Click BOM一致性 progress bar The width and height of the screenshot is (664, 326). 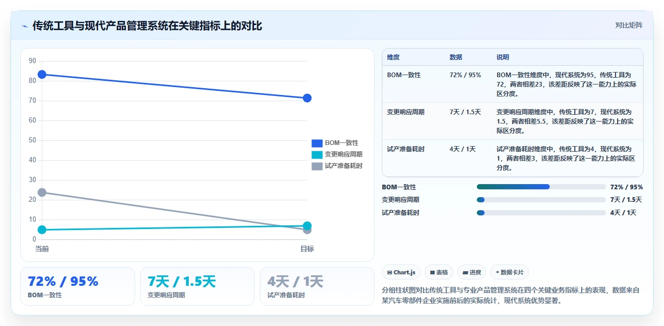[x=541, y=187]
